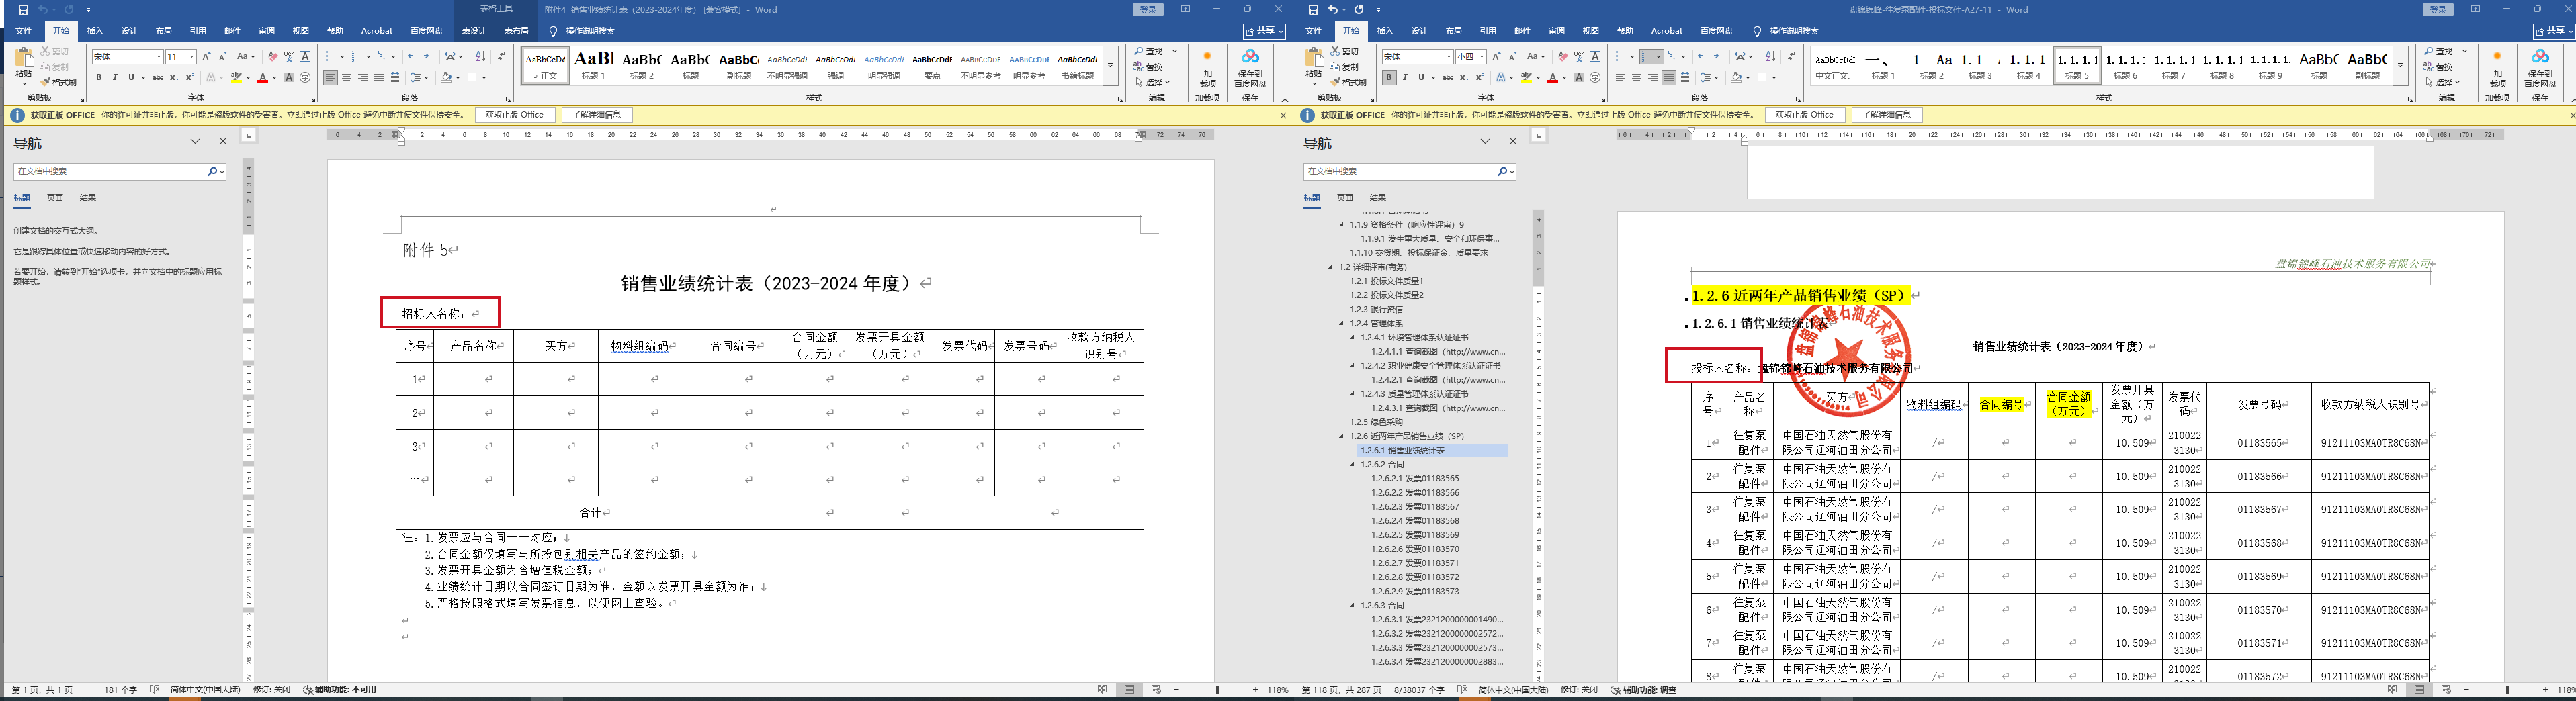2576x701 pixels.
Task: Open 表设计 tab in left Word window
Action: (473, 31)
